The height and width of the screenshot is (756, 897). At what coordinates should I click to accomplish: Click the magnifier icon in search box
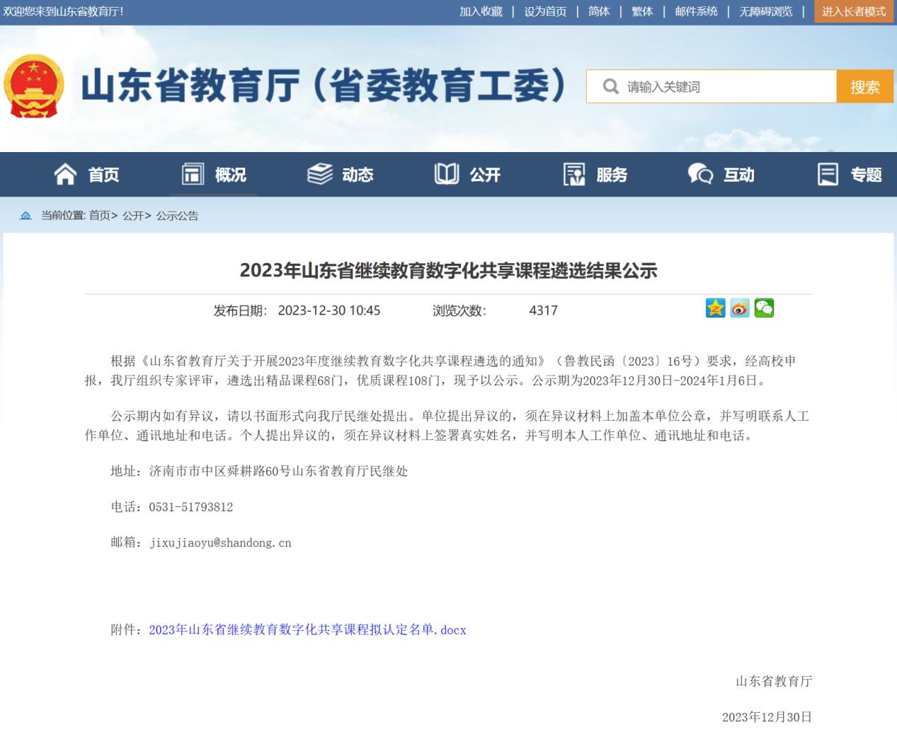tap(610, 86)
